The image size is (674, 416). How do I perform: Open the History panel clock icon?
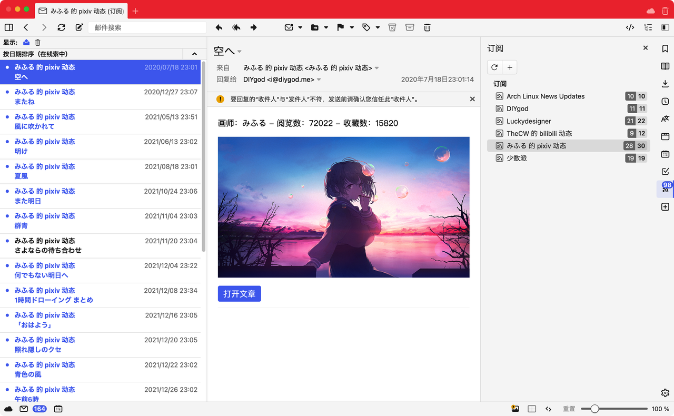(665, 102)
